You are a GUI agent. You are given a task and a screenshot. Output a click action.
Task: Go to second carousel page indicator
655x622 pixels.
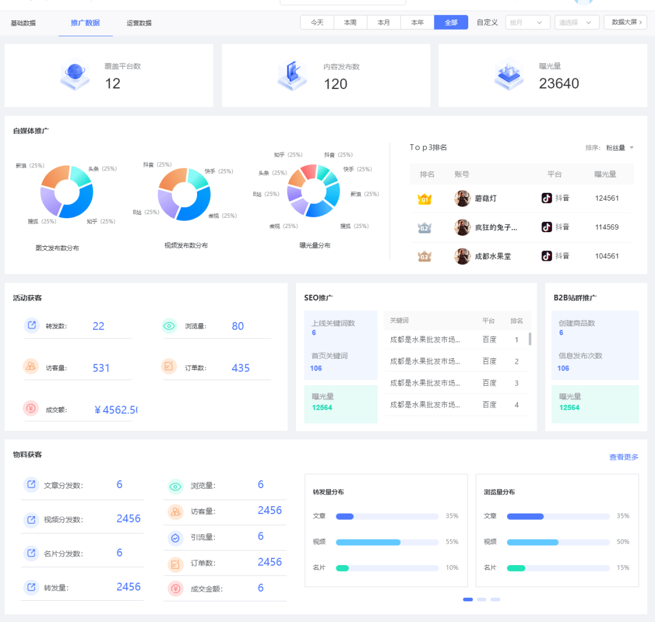click(482, 600)
